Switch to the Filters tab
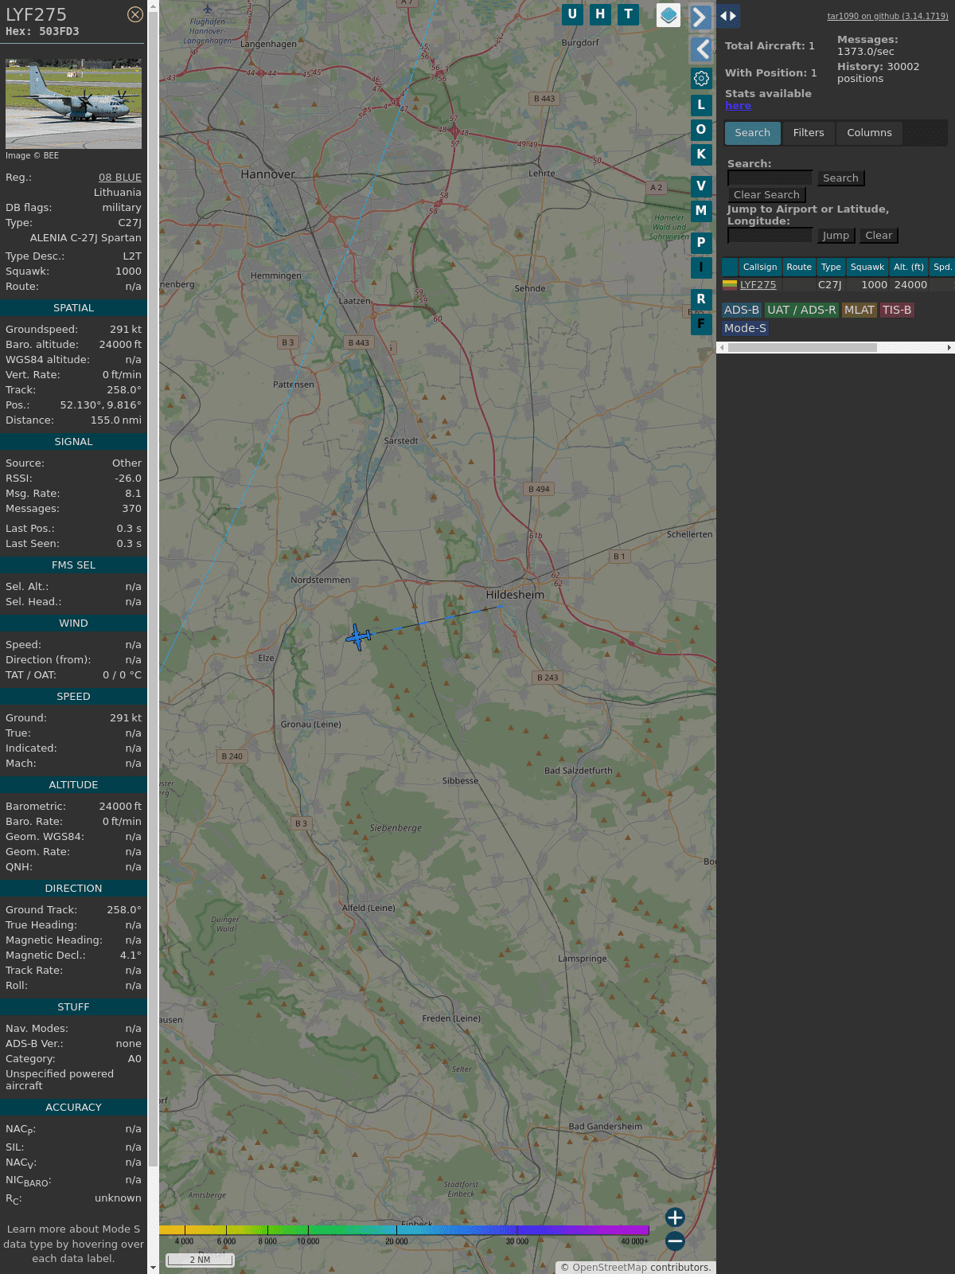 (808, 133)
